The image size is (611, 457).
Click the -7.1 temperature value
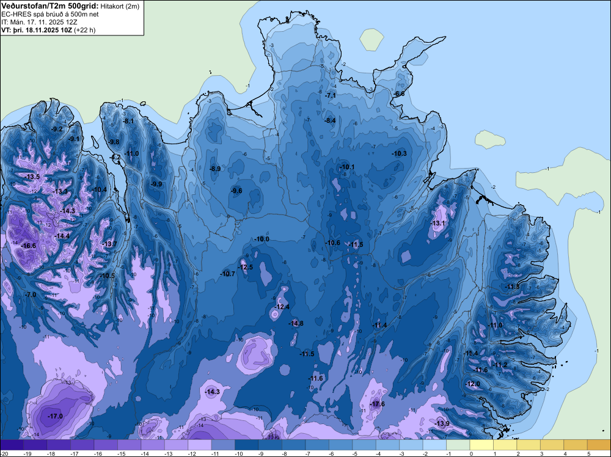pos(331,95)
